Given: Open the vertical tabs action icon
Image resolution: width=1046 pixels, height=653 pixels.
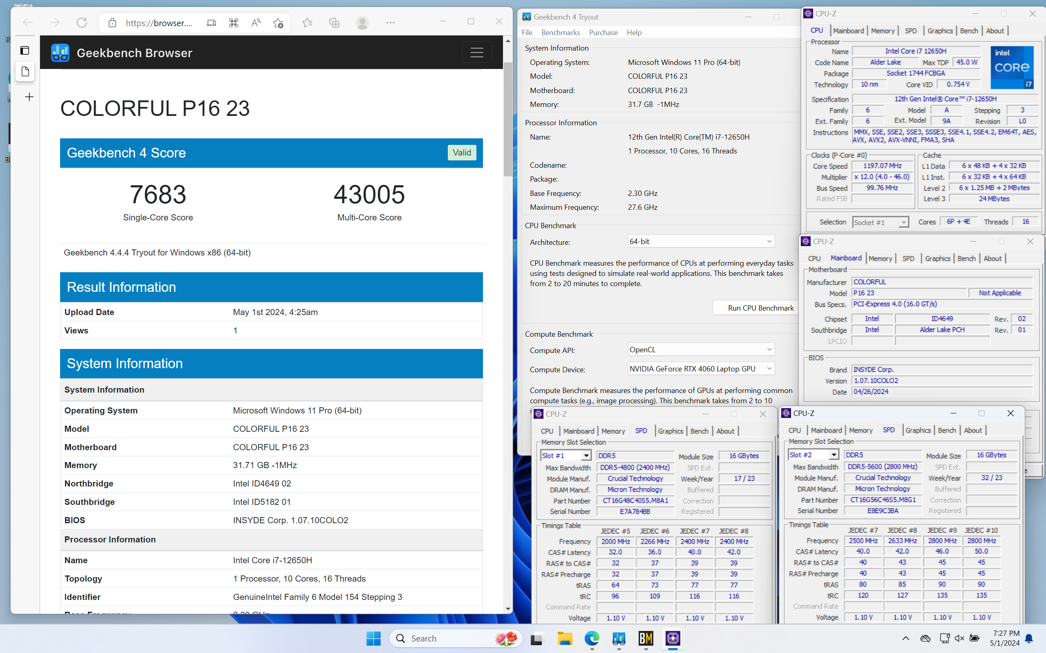Looking at the screenshot, I should coord(25,51).
